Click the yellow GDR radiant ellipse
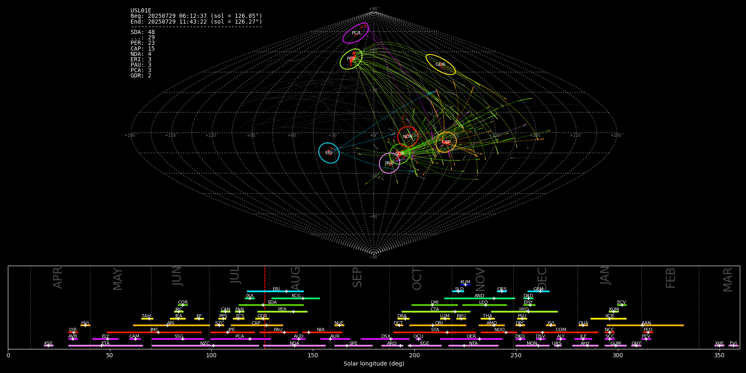This screenshot has height=373, width=746. (441, 64)
